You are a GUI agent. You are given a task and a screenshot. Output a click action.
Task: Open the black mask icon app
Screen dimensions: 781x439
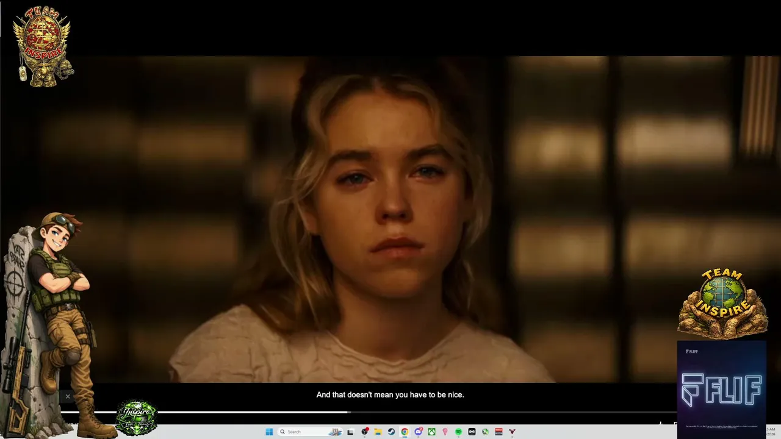[472, 432]
